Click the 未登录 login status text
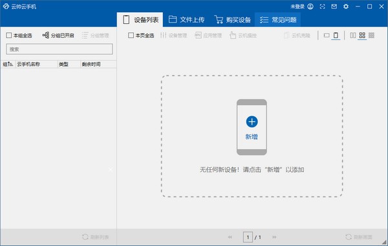 click(297, 6)
